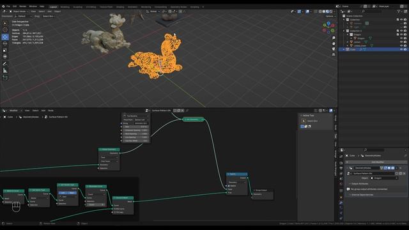Switch perspective/orthographic with the grid gizmo

334,54
